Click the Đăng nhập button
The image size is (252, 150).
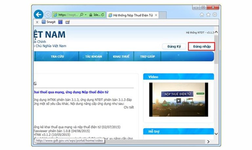pos(202,47)
